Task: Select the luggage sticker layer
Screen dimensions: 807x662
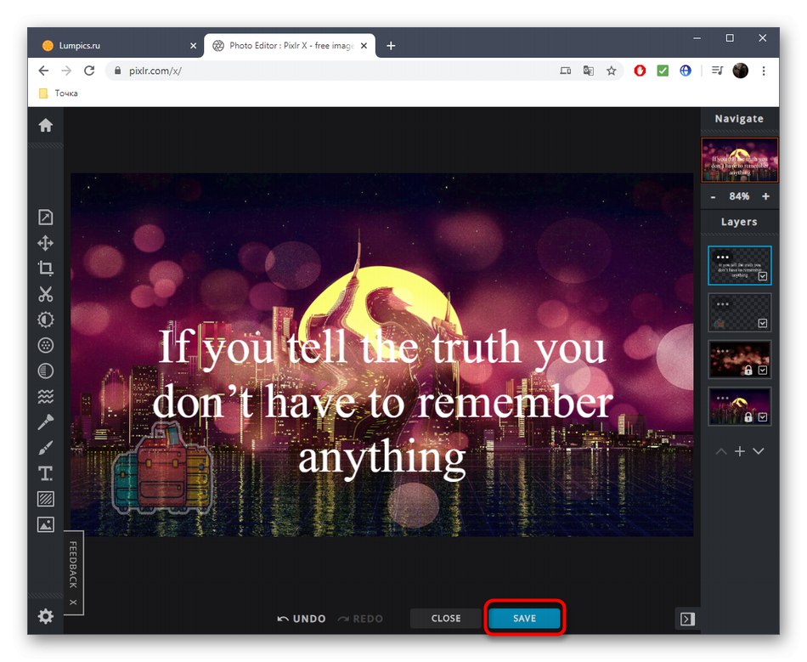Action: (x=740, y=312)
